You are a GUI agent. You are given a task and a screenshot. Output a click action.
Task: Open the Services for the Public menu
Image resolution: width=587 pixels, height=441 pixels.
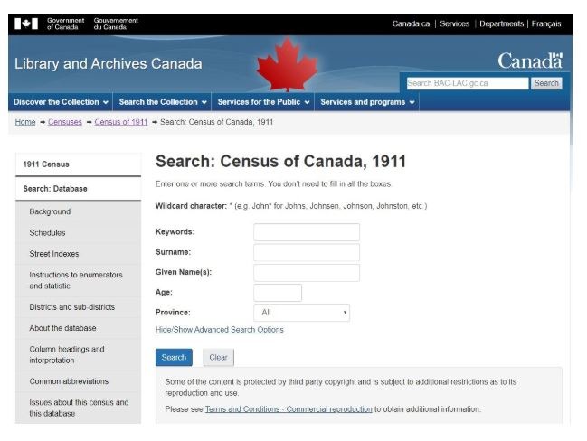(263, 102)
